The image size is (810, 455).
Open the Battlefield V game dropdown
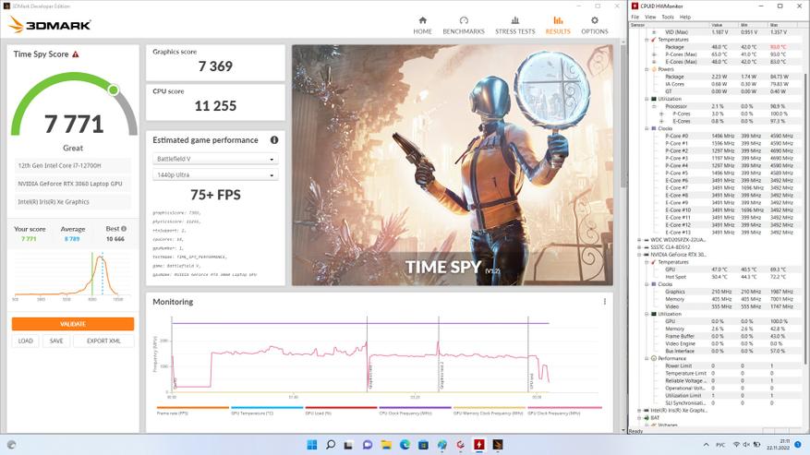pyautogui.click(x=215, y=159)
